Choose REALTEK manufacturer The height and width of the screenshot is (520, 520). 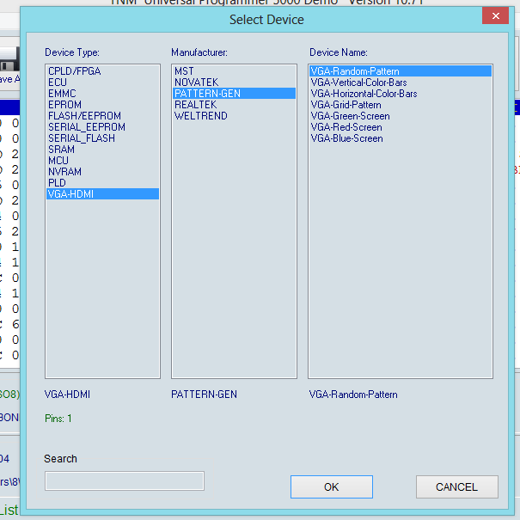(234, 105)
